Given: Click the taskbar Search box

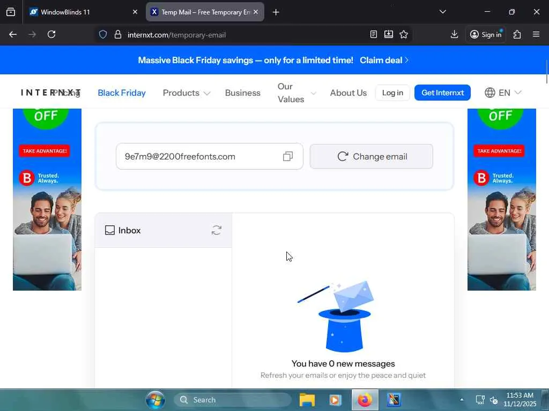Looking at the screenshot, I should coord(232,400).
